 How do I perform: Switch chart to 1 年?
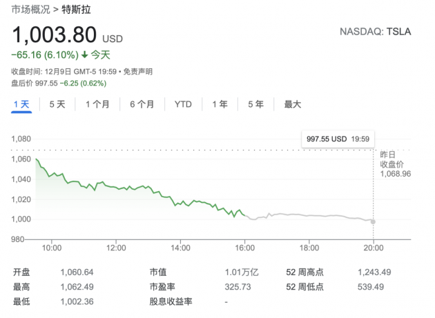220,104
